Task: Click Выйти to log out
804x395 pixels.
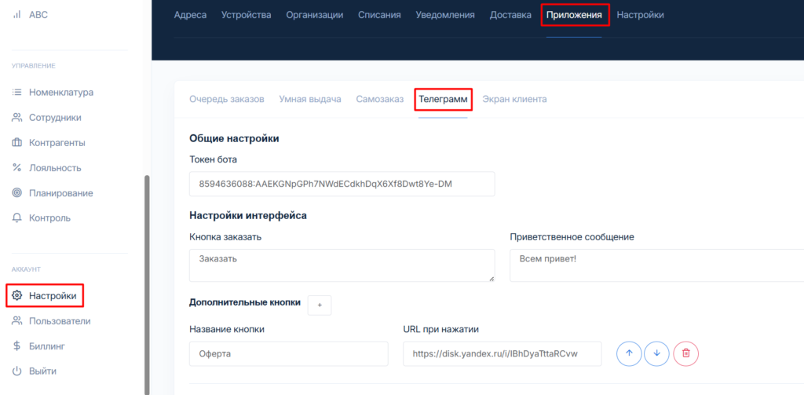Action: click(x=42, y=371)
